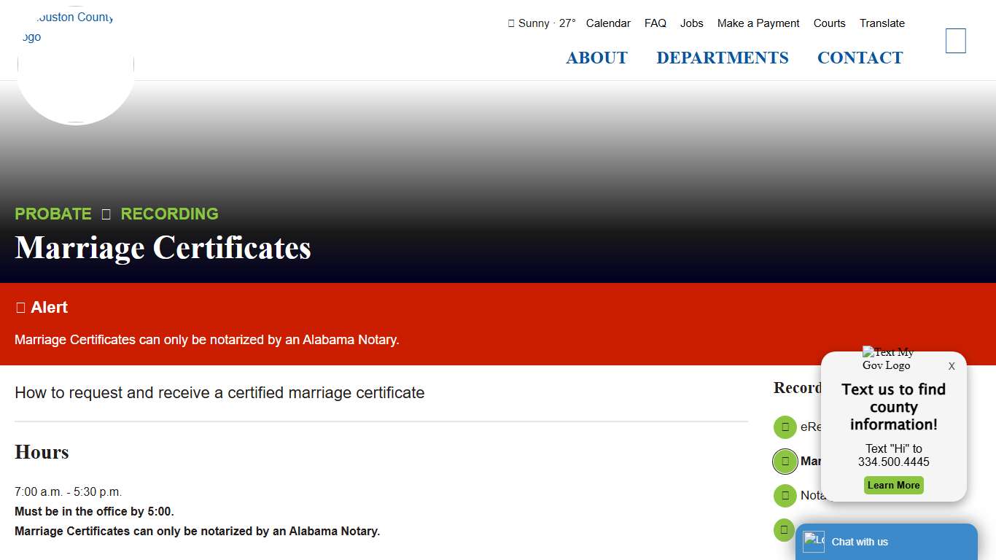Open the Calendar page
Screen dimensions: 996x560
click(608, 23)
